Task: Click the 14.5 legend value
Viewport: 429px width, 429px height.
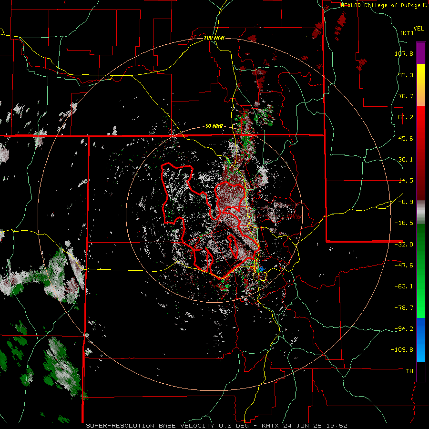Action: pos(406,181)
